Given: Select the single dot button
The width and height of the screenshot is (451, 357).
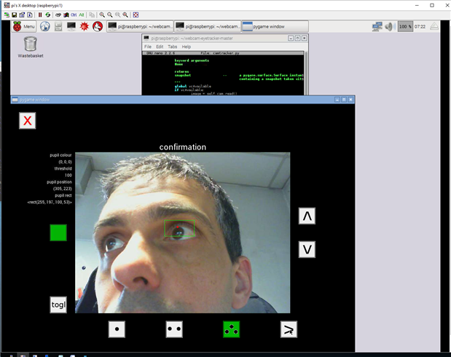Looking at the screenshot, I should click(117, 329).
